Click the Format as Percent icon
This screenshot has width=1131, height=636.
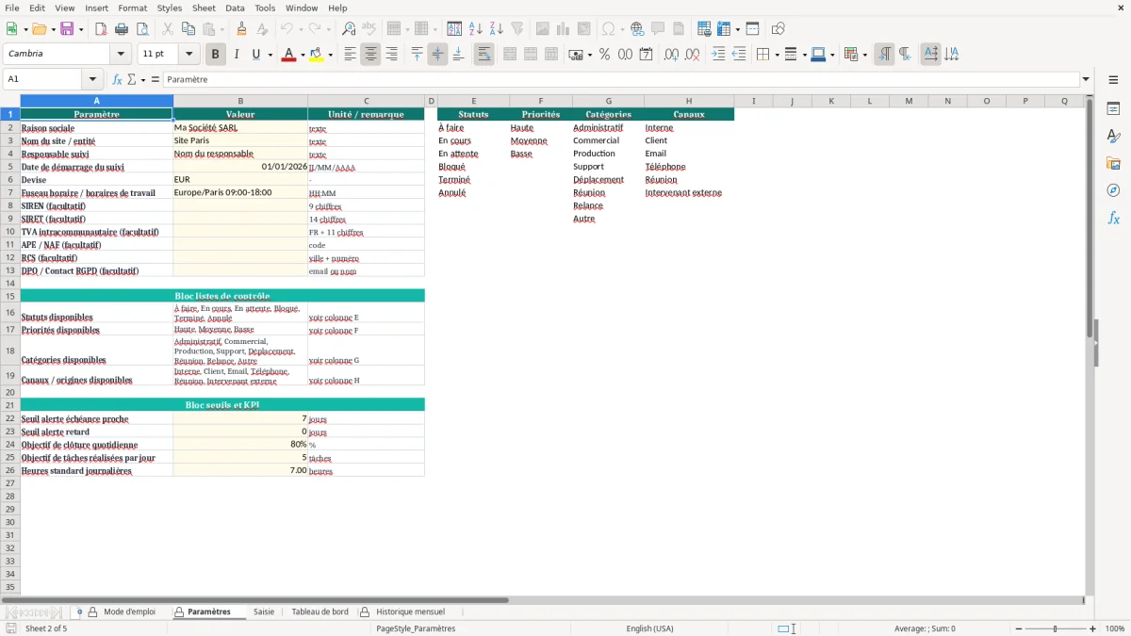(604, 55)
